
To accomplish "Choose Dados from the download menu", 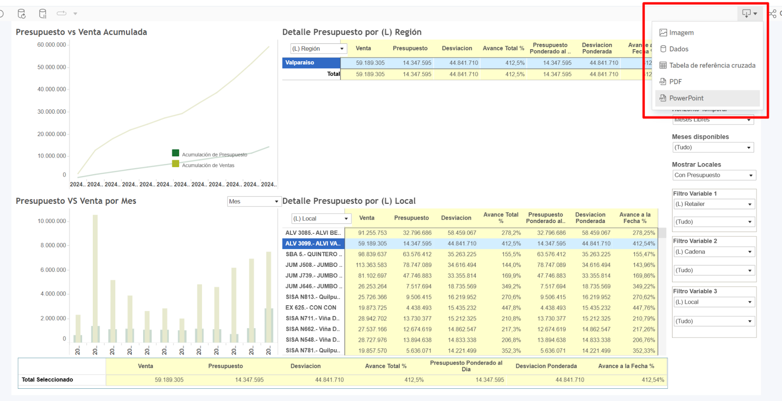I will [x=678, y=49].
